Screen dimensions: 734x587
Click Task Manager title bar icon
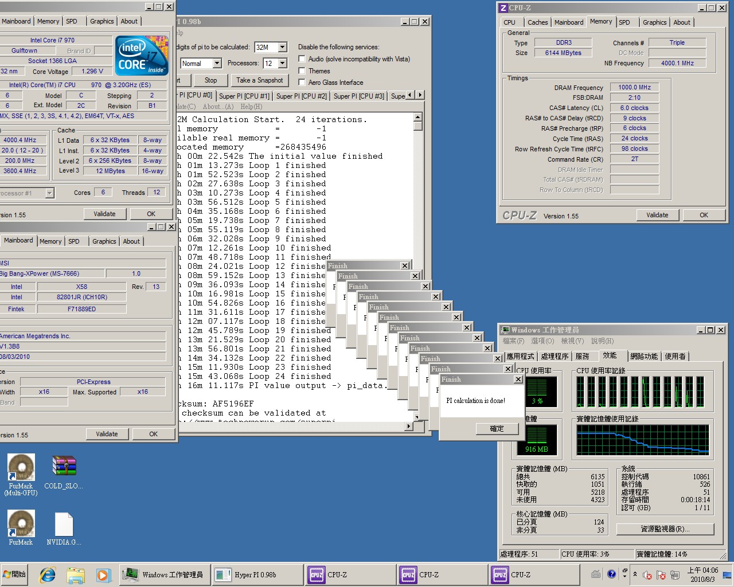505,330
